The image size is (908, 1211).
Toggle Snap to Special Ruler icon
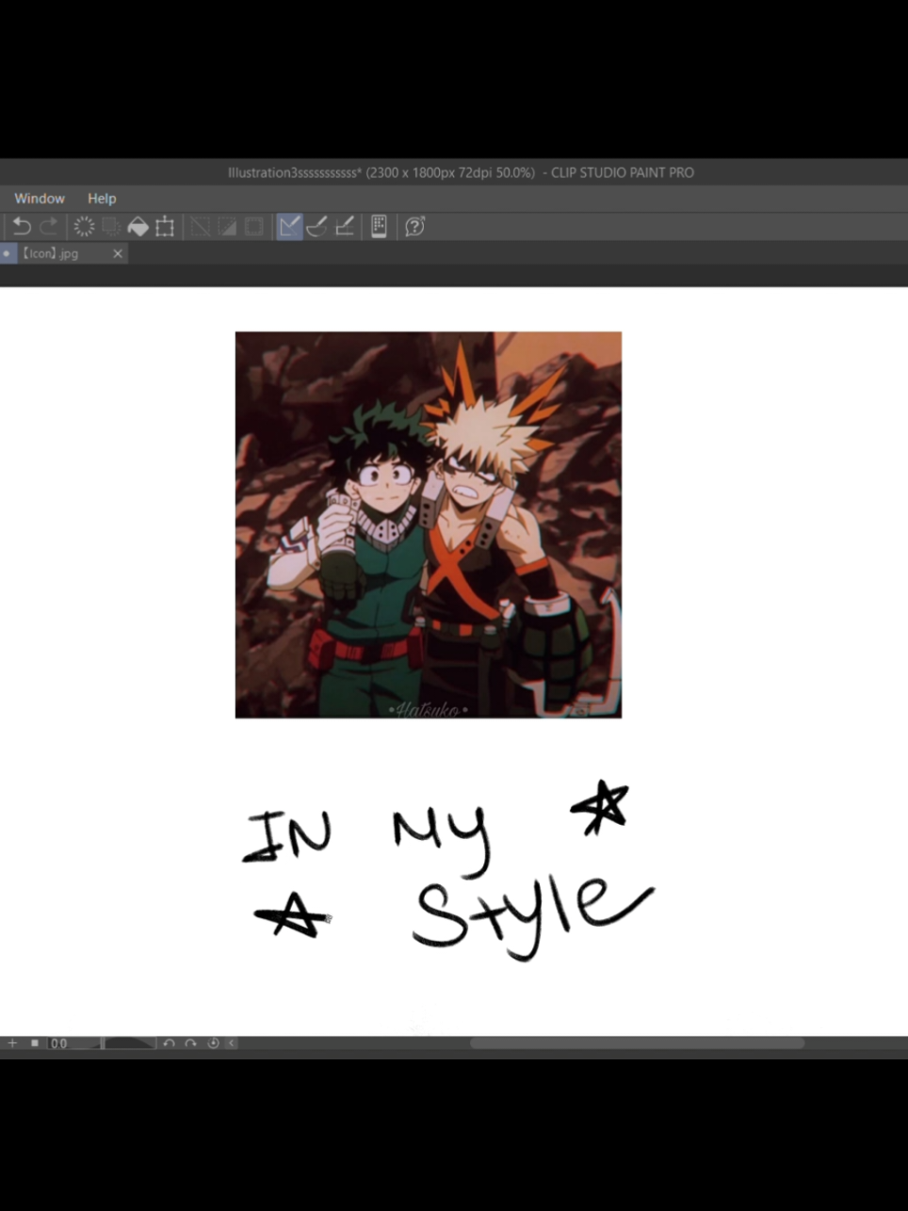[x=316, y=226]
